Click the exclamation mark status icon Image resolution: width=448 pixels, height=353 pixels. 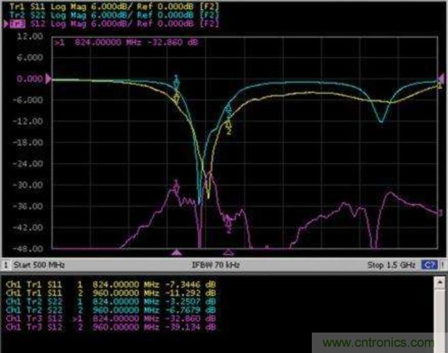(x=441, y=264)
